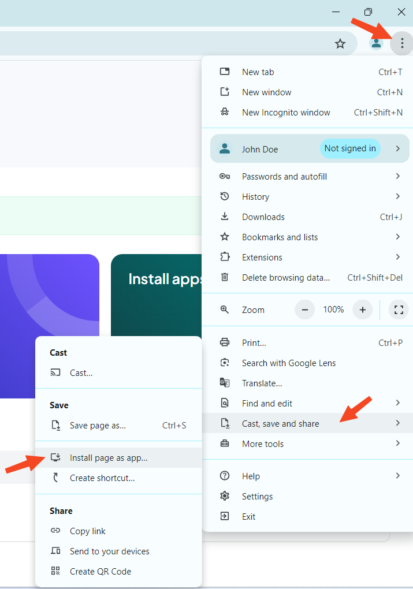Enter fullscreen mode using the zoom row icon

(x=398, y=310)
